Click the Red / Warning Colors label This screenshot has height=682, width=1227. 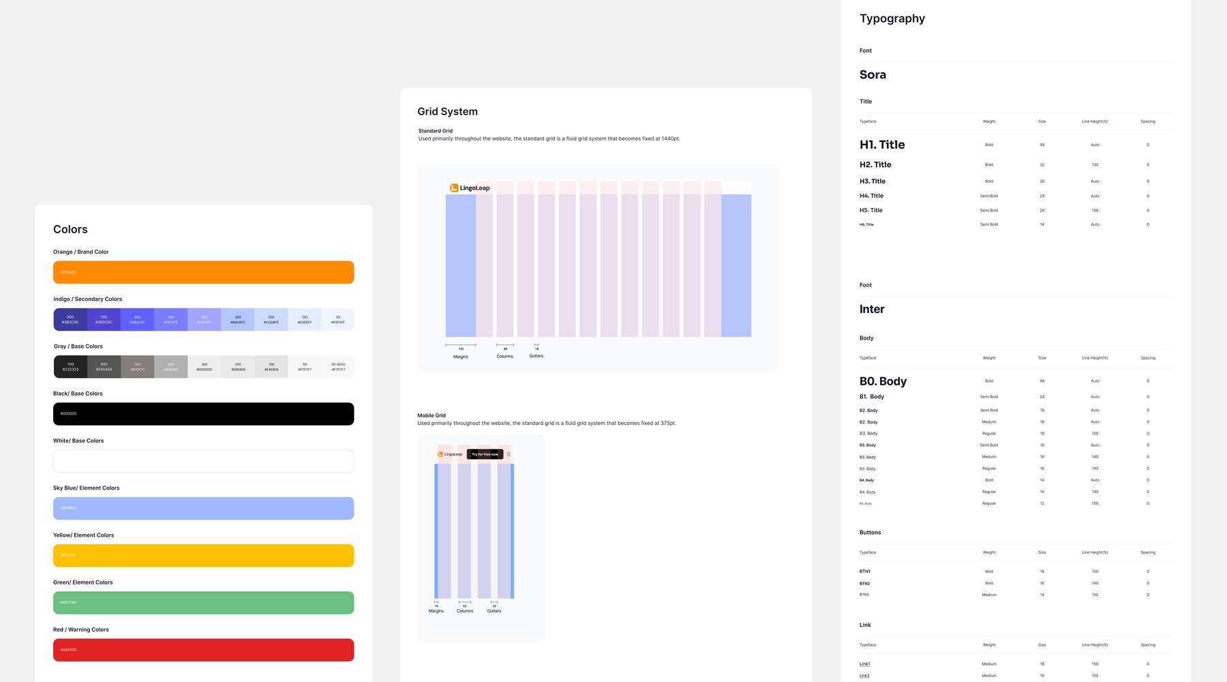click(x=80, y=629)
